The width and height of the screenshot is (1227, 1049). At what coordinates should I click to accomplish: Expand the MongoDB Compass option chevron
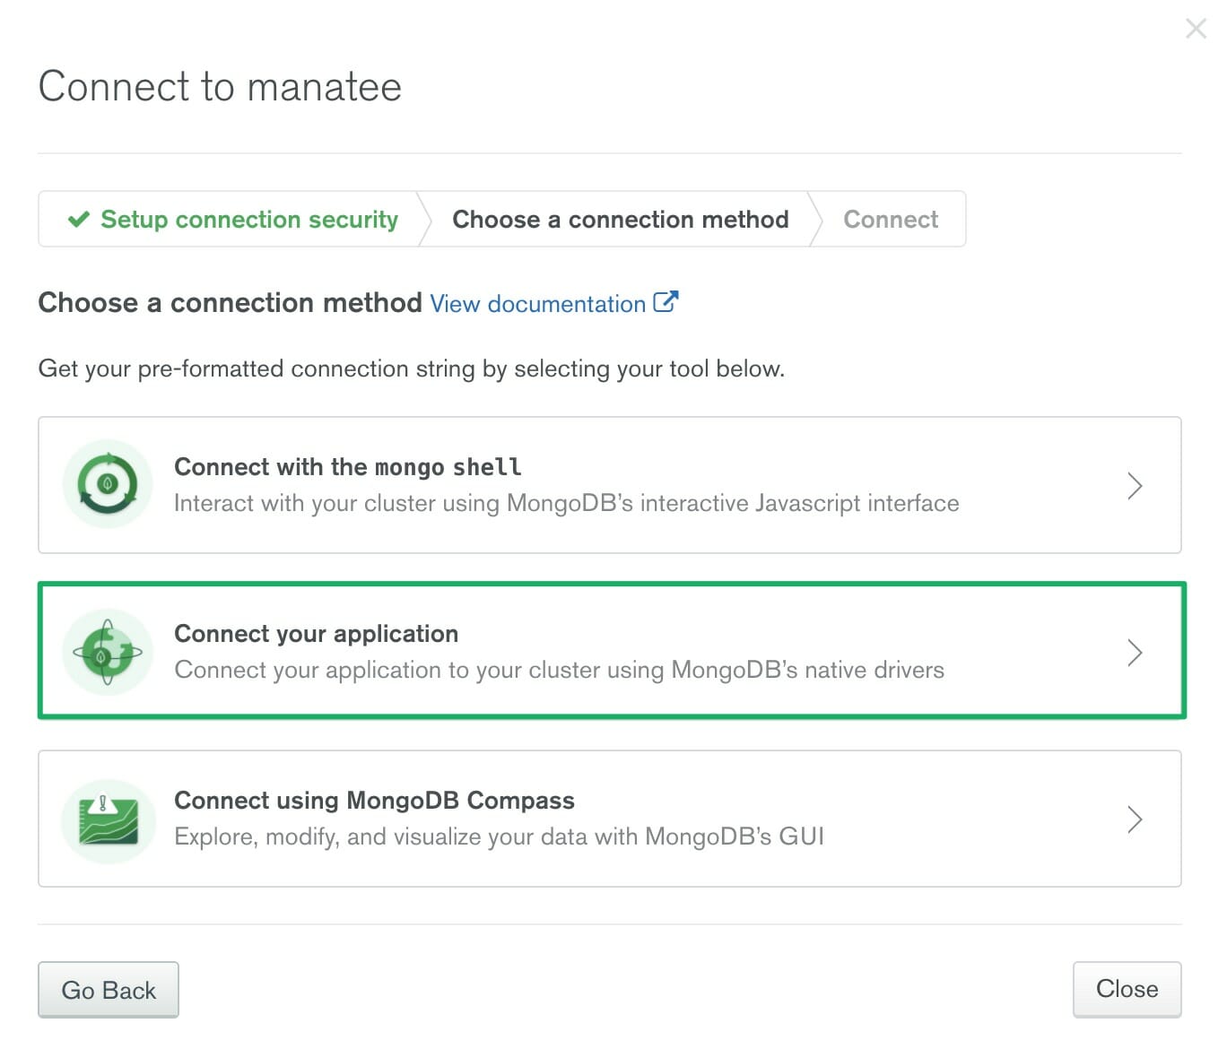pyautogui.click(x=1135, y=819)
